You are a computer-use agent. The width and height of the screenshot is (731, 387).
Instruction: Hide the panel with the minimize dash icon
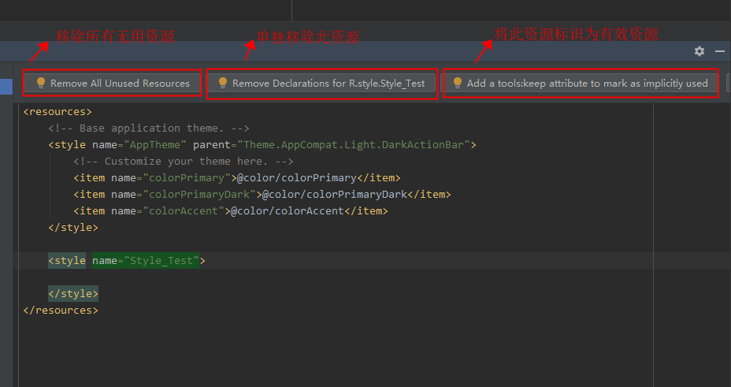(x=720, y=51)
